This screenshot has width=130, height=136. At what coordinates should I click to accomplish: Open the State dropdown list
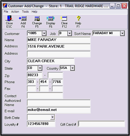coord(40,68)
